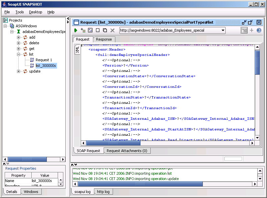This screenshot has height=198, width=267.
Task: Click XML editor horizontal scrollbar thumb
Action: click(113, 143)
